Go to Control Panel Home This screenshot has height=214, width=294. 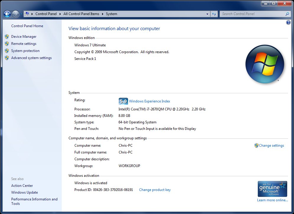click(x=27, y=26)
